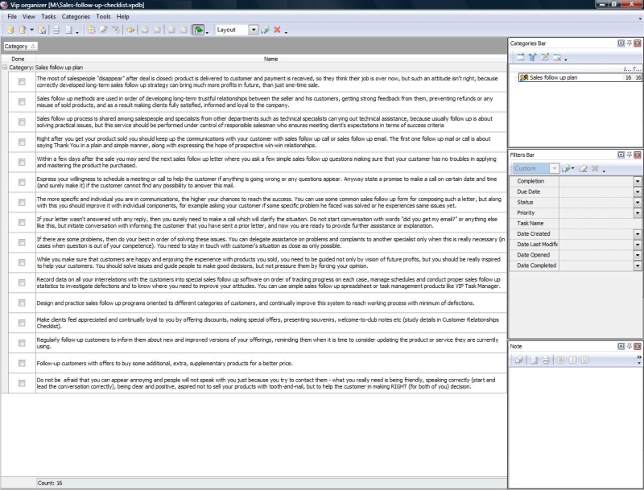The image size is (644, 490).
Task: Click Delete Category icon in Categories Bar
Action: coord(556,58)
